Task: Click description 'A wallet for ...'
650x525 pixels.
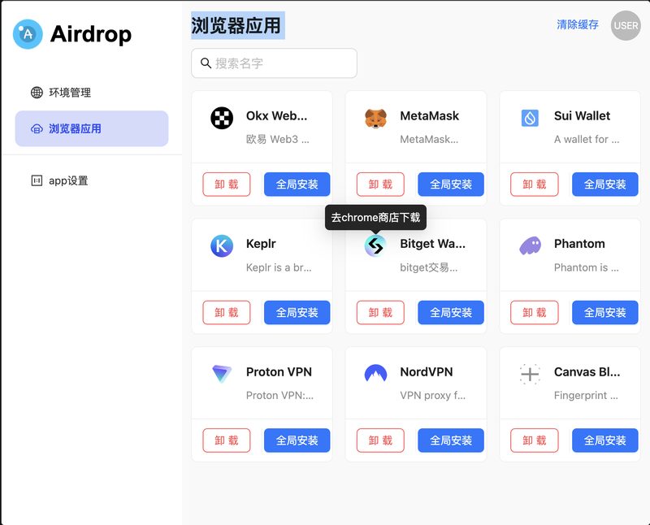Action: click(x=587, y=139)
